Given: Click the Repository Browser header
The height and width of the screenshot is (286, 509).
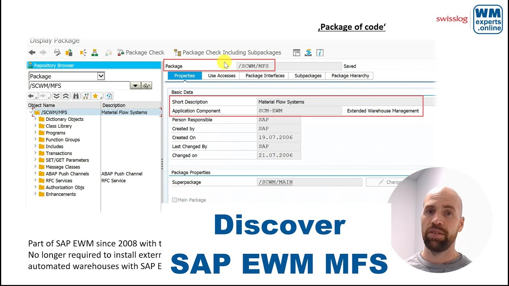Looking at the screenshot, I should click(93, 65).
